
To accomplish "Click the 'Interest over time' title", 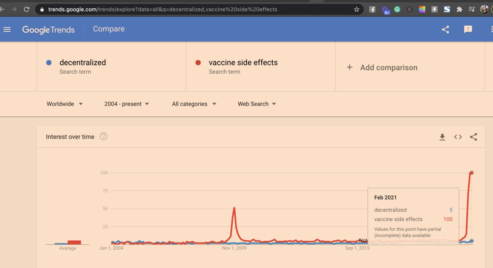I will pos(70,137).
